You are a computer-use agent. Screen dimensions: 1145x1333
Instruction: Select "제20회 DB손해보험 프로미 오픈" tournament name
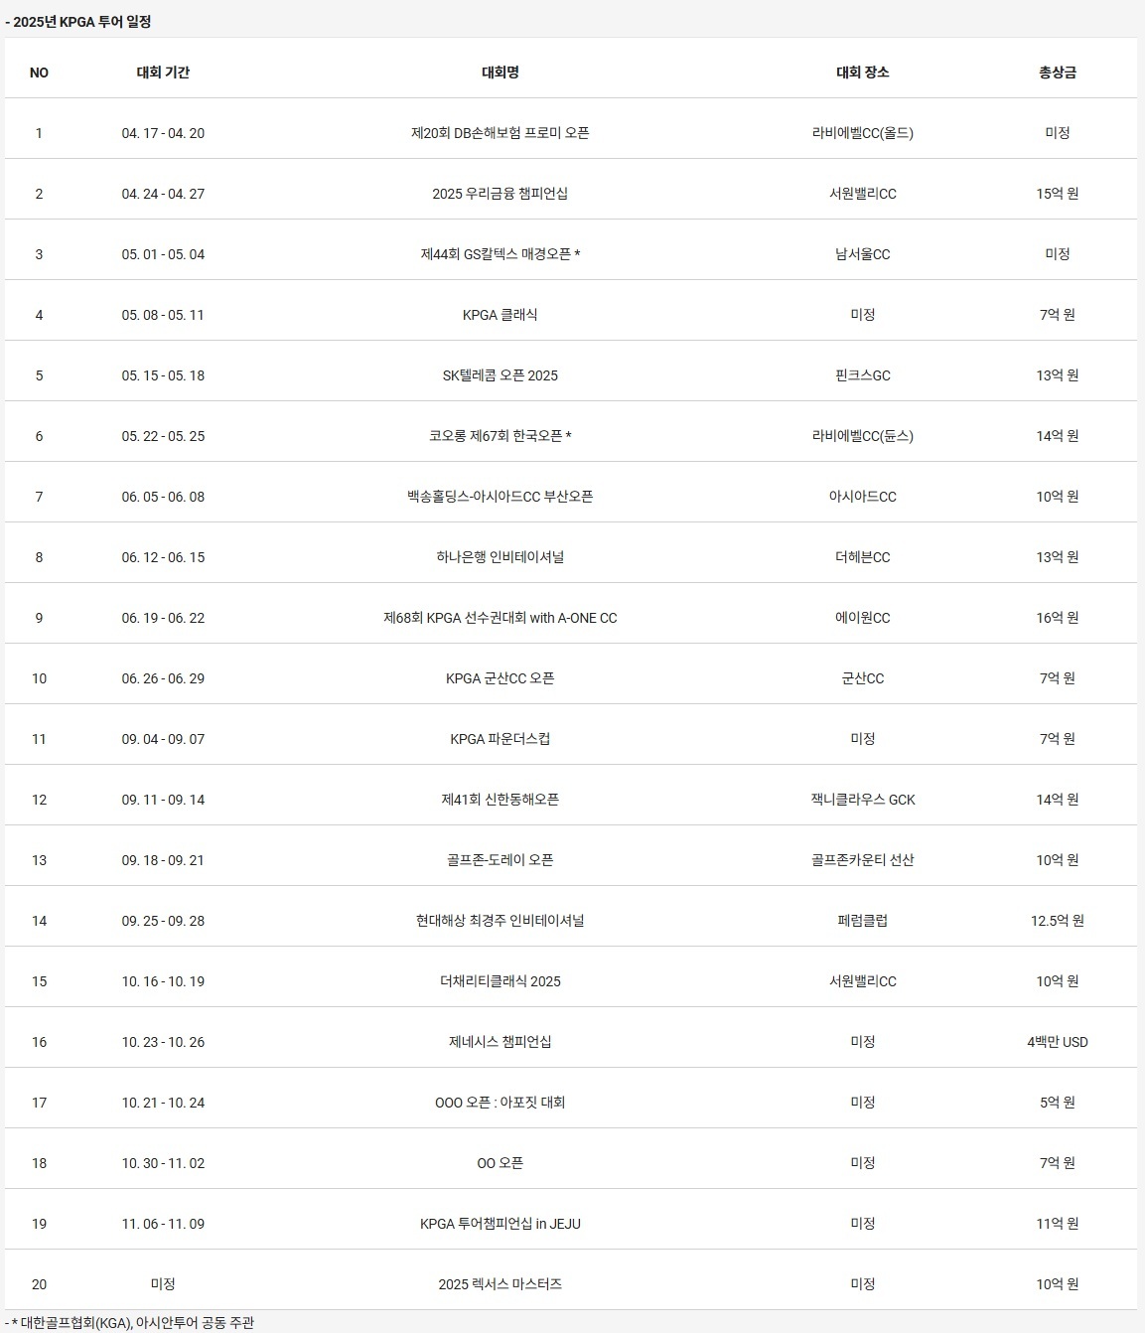(500, 133)
